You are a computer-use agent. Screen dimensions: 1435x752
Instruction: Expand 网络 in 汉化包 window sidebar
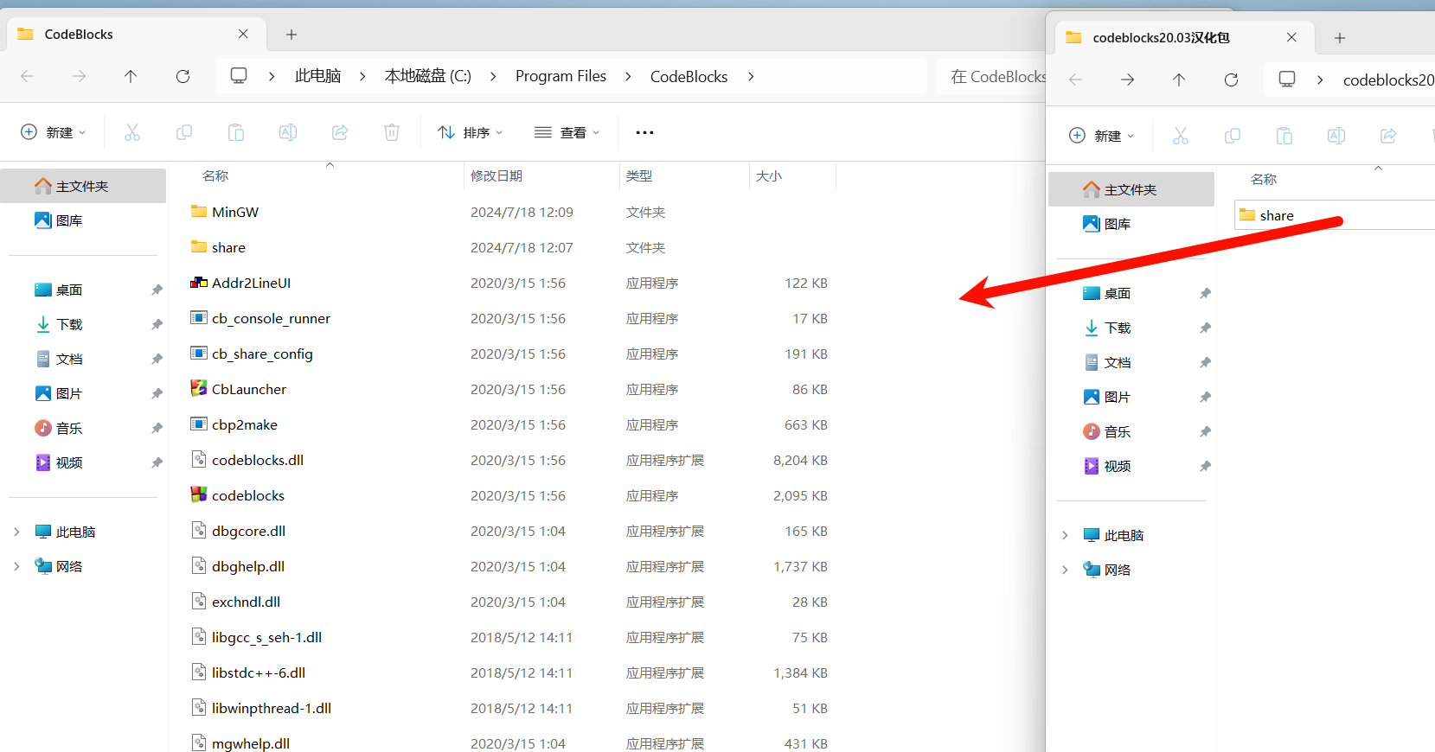click(x=1065, y=570)
